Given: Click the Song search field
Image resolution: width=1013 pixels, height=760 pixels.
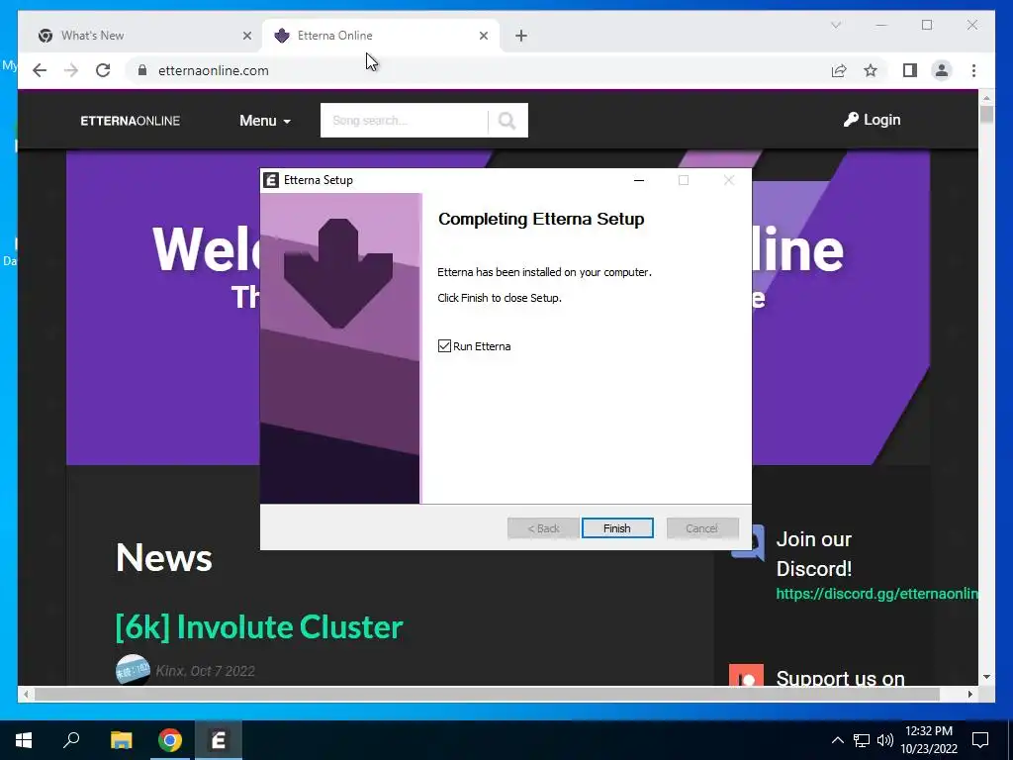Looking at the screenshot, I should click(x=404, y=120).
